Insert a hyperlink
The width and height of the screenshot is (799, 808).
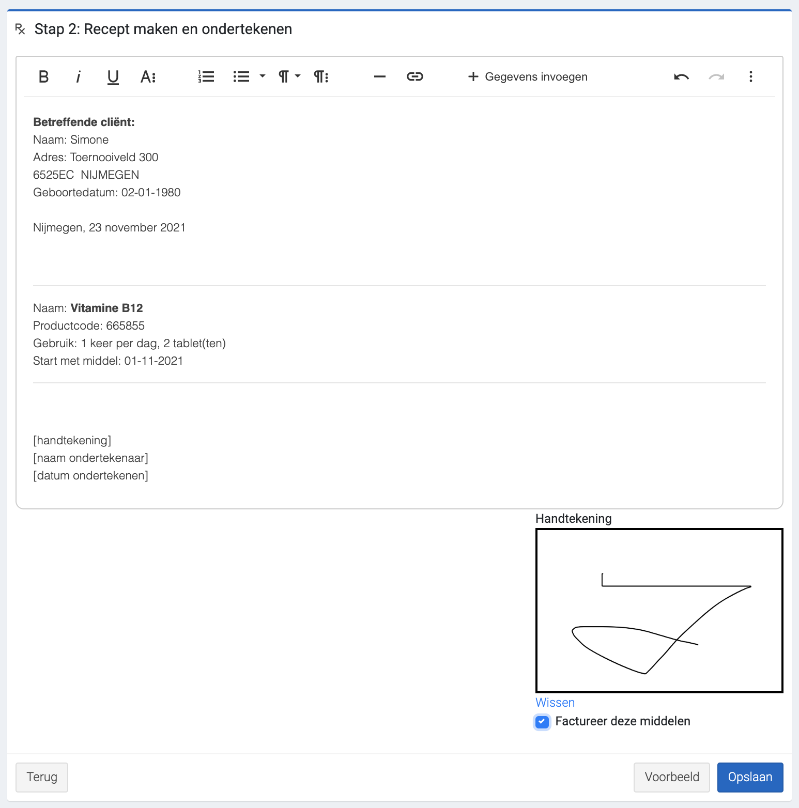[x=414, y=77]
